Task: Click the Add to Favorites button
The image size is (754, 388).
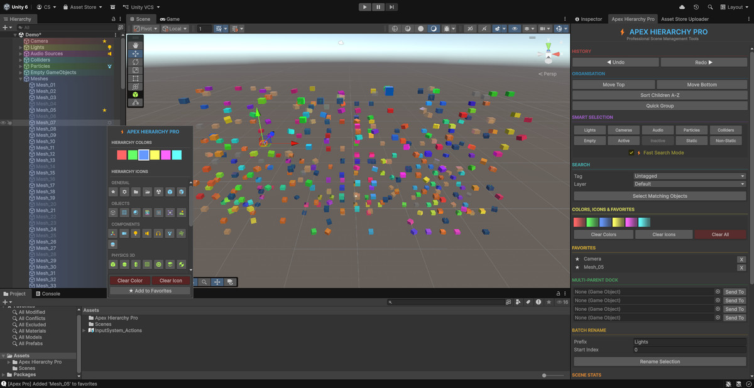Action: pos(150,291)
